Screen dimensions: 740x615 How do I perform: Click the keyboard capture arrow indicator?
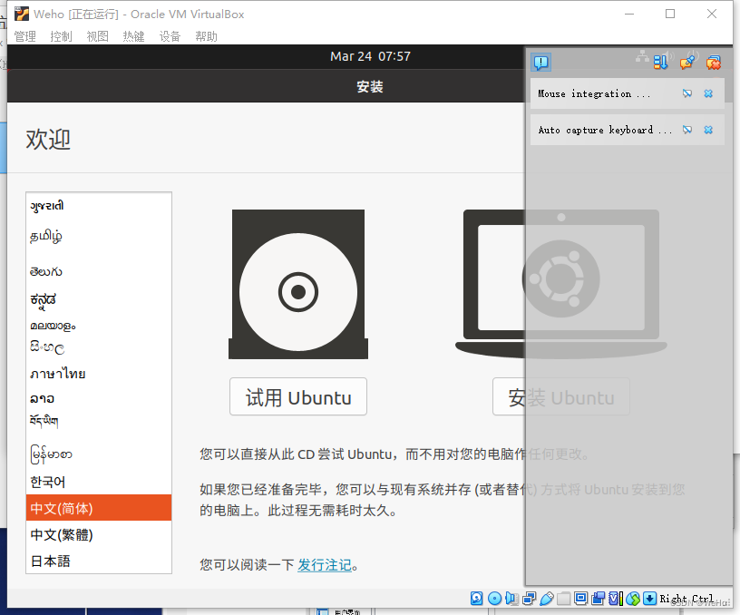[650, 599]
